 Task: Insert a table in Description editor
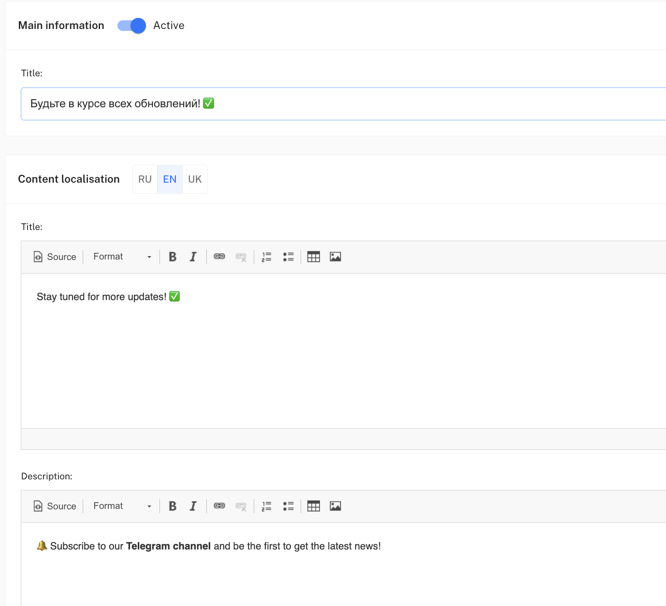click(314, 506)
